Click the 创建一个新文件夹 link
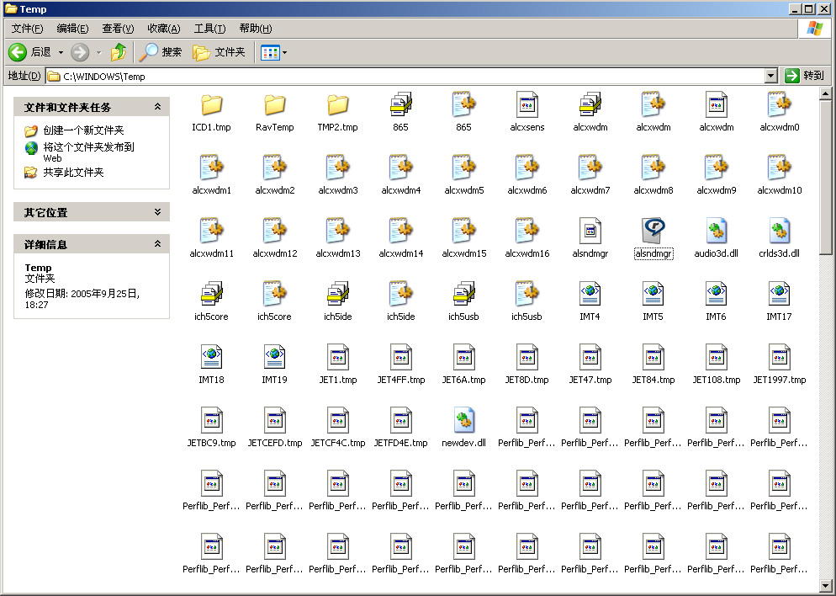This screenshot has width=836, height=596. coord(83,130)
